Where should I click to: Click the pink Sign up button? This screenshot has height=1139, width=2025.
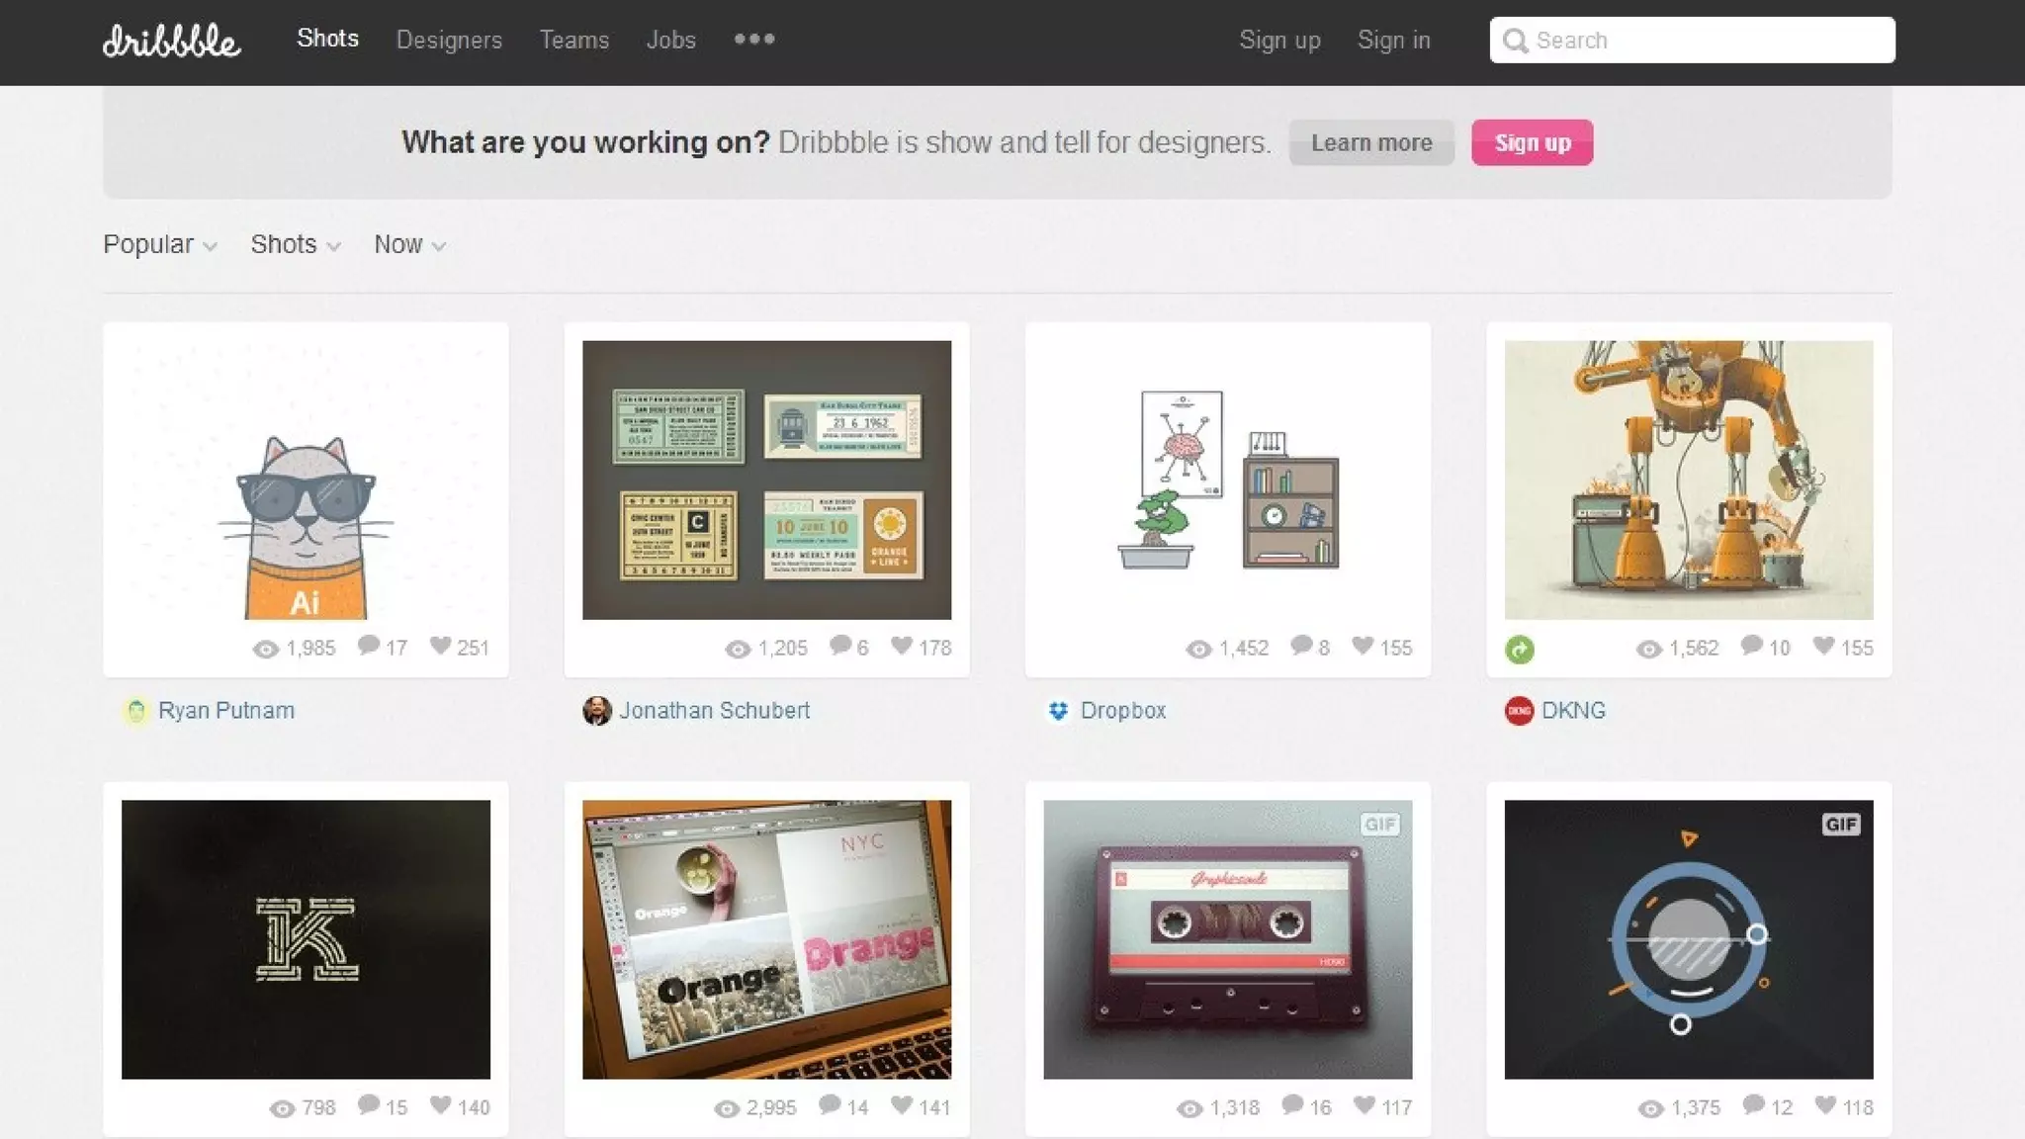1532,142
